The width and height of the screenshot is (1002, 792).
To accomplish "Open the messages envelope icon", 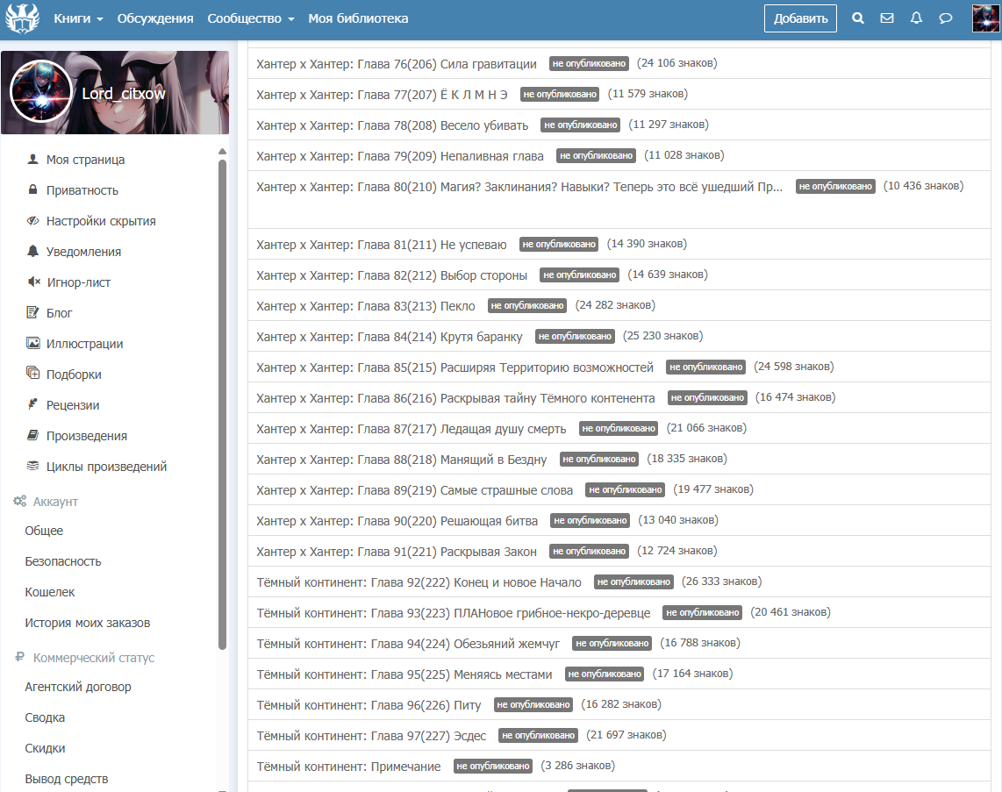I will (887, 18).
